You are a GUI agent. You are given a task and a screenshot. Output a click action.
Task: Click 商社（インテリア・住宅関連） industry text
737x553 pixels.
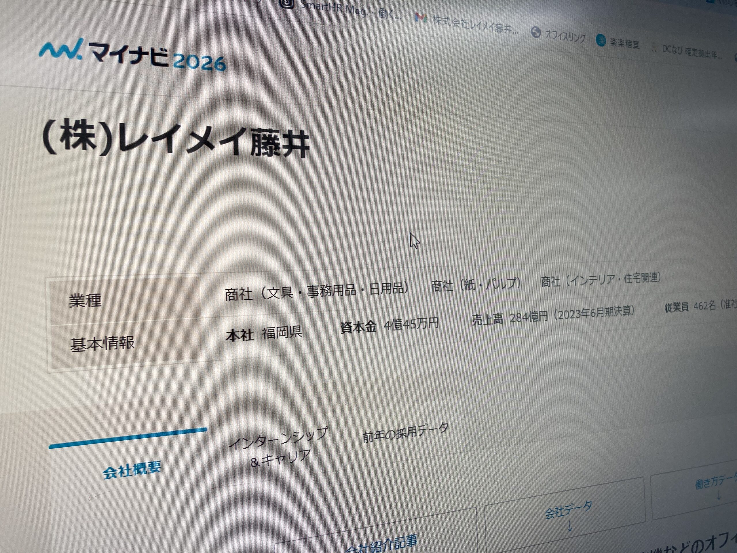coord(601,279)
